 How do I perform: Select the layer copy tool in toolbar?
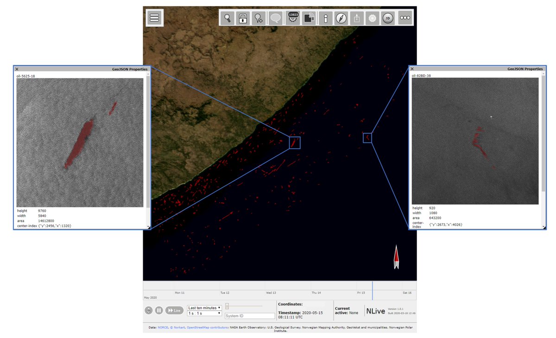pos(309,18)
